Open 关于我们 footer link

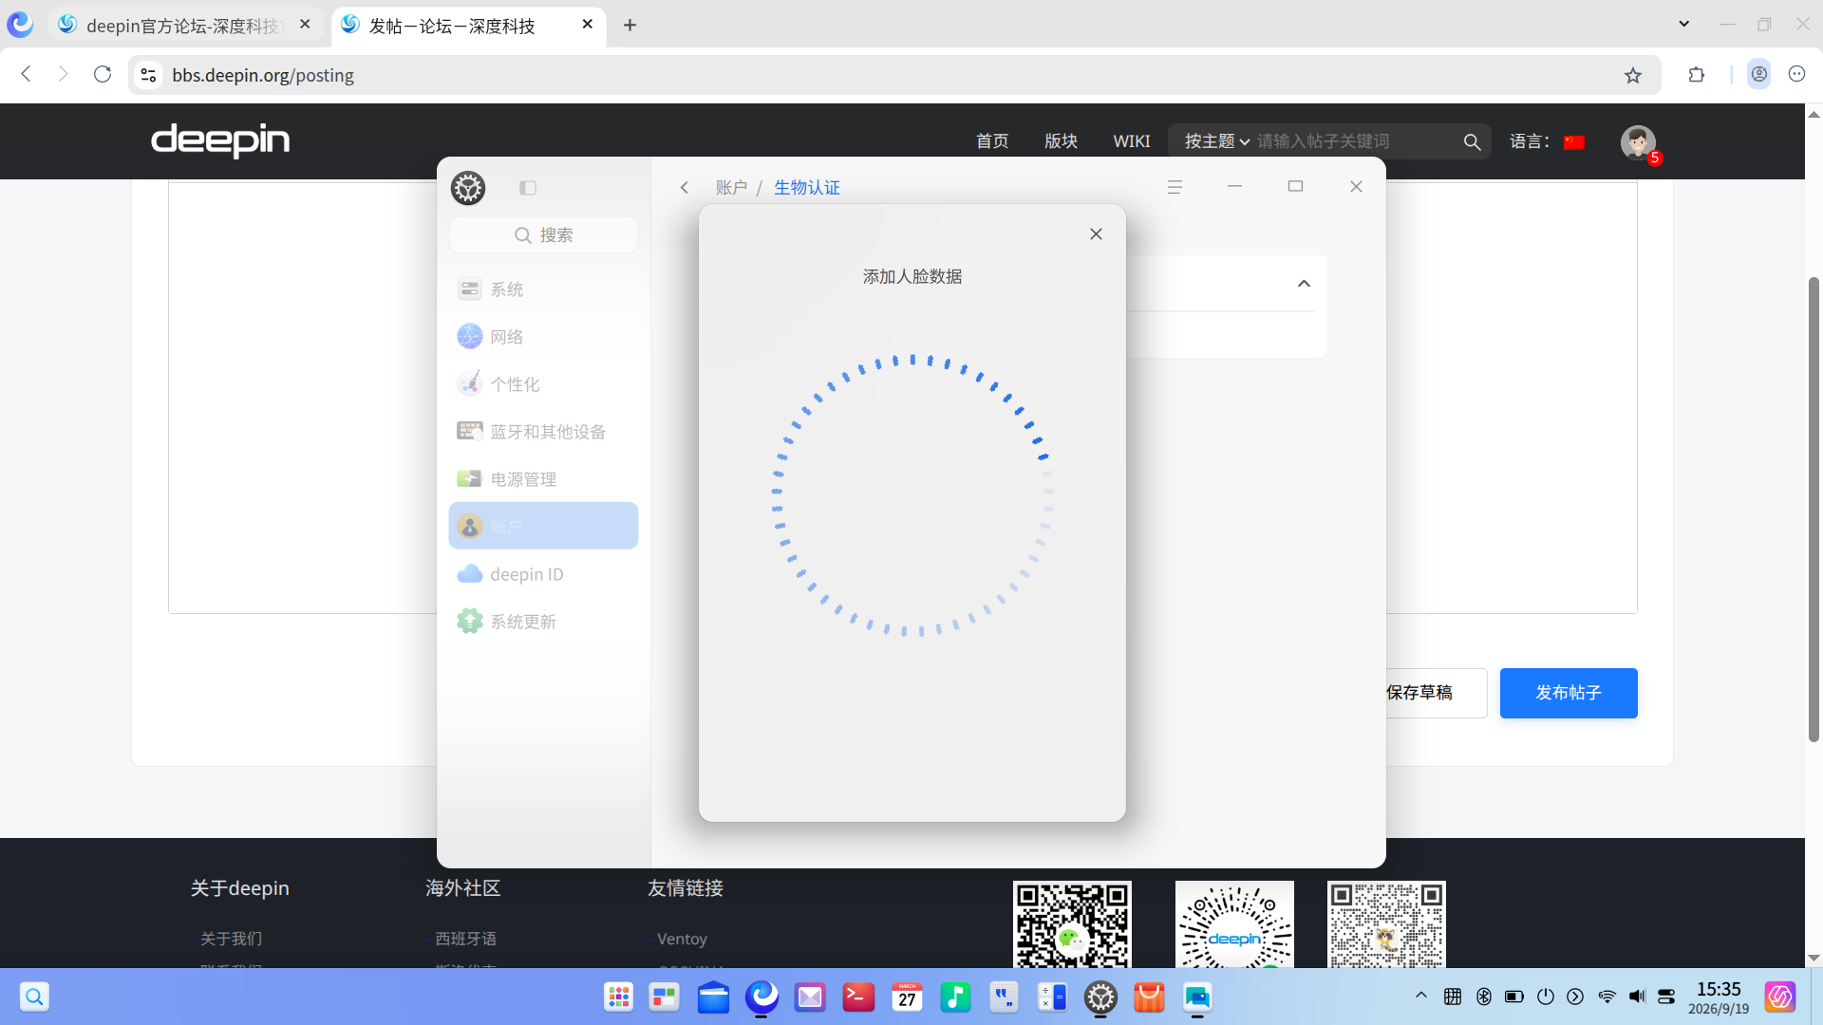(231, 939)
